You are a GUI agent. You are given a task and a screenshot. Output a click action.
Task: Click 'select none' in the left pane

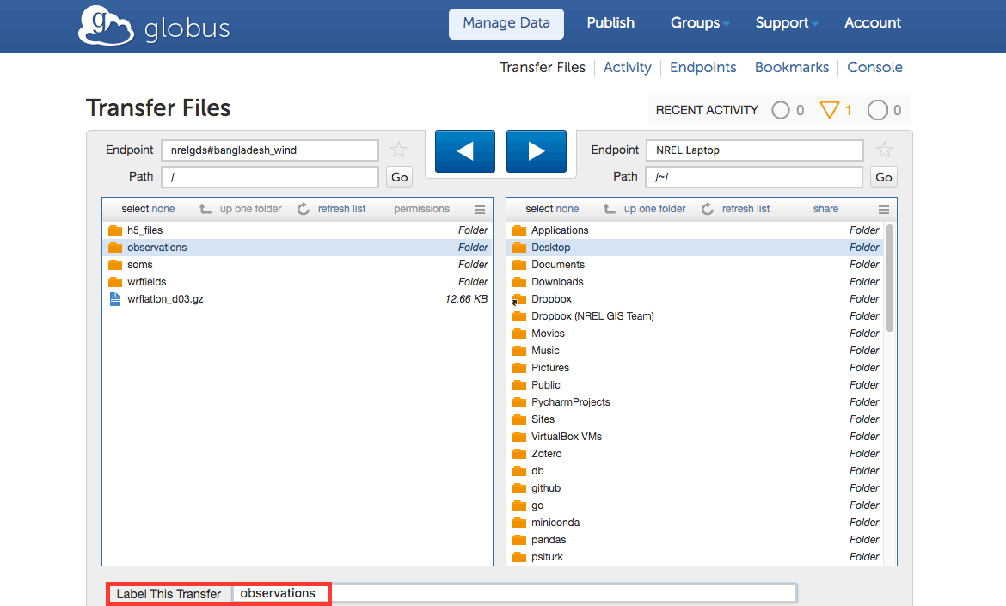point(148,209)
